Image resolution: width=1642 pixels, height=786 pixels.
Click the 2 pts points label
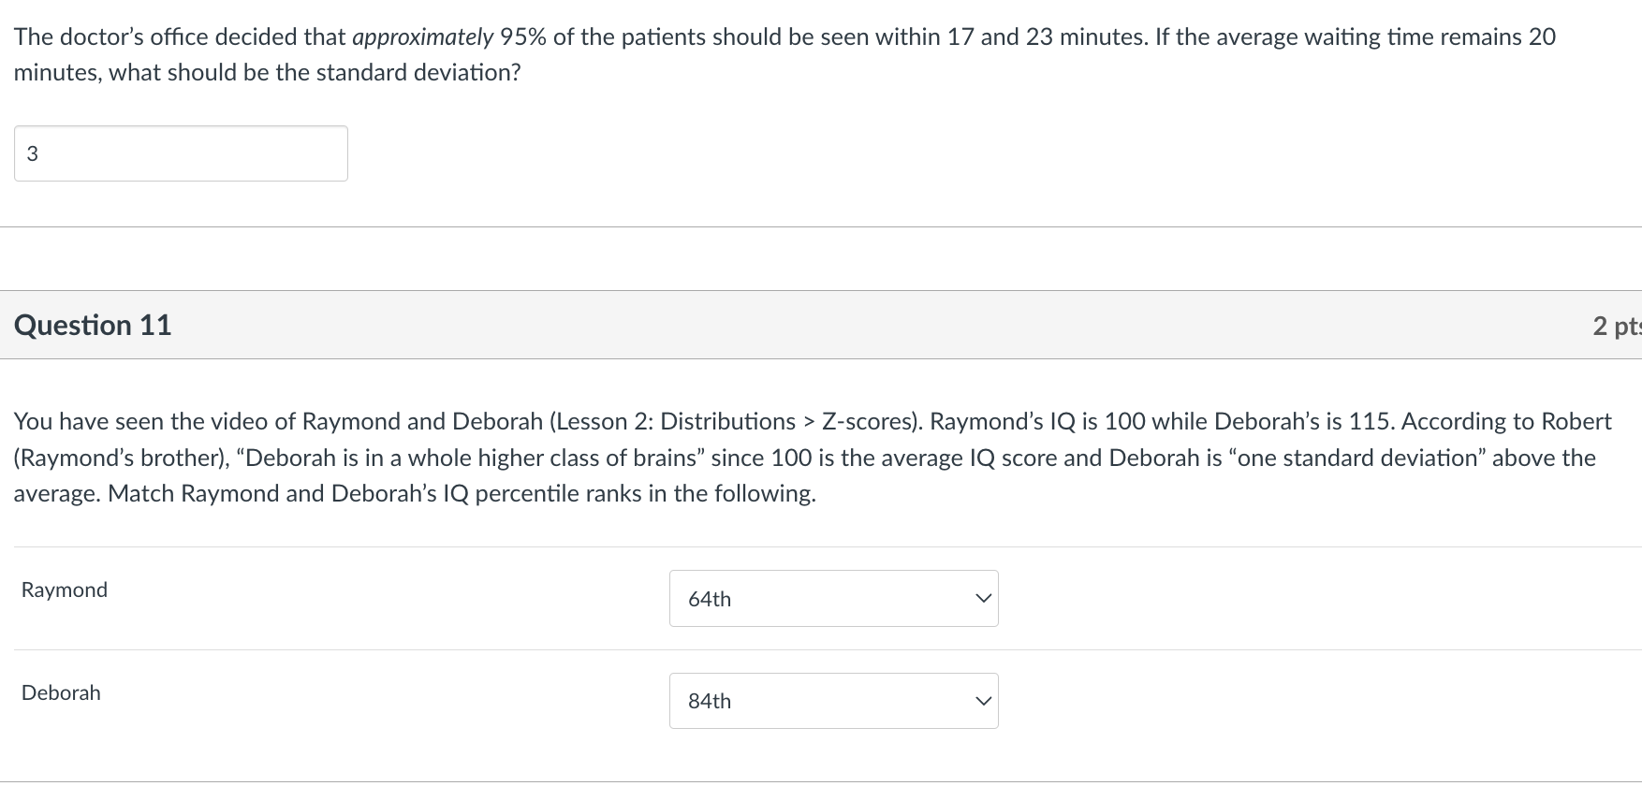pos(1616,326)
